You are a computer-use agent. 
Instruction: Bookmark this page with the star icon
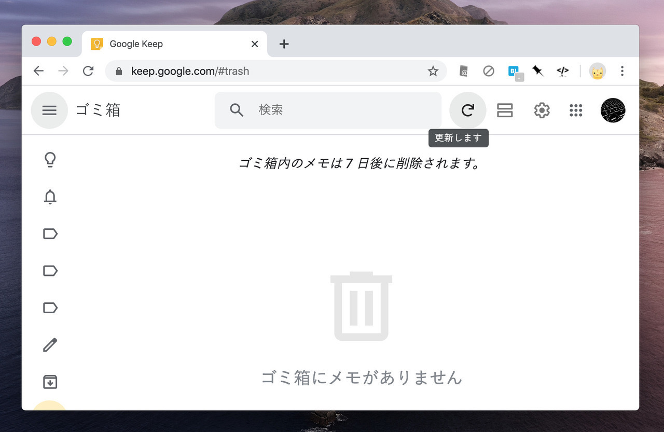coord(433,71)
